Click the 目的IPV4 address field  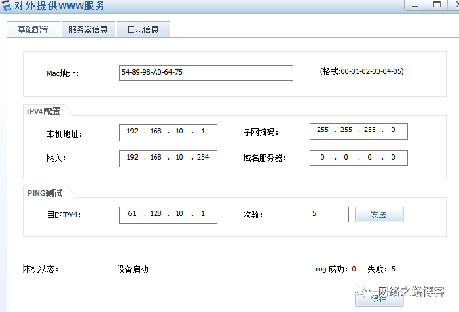coord(168,215)
